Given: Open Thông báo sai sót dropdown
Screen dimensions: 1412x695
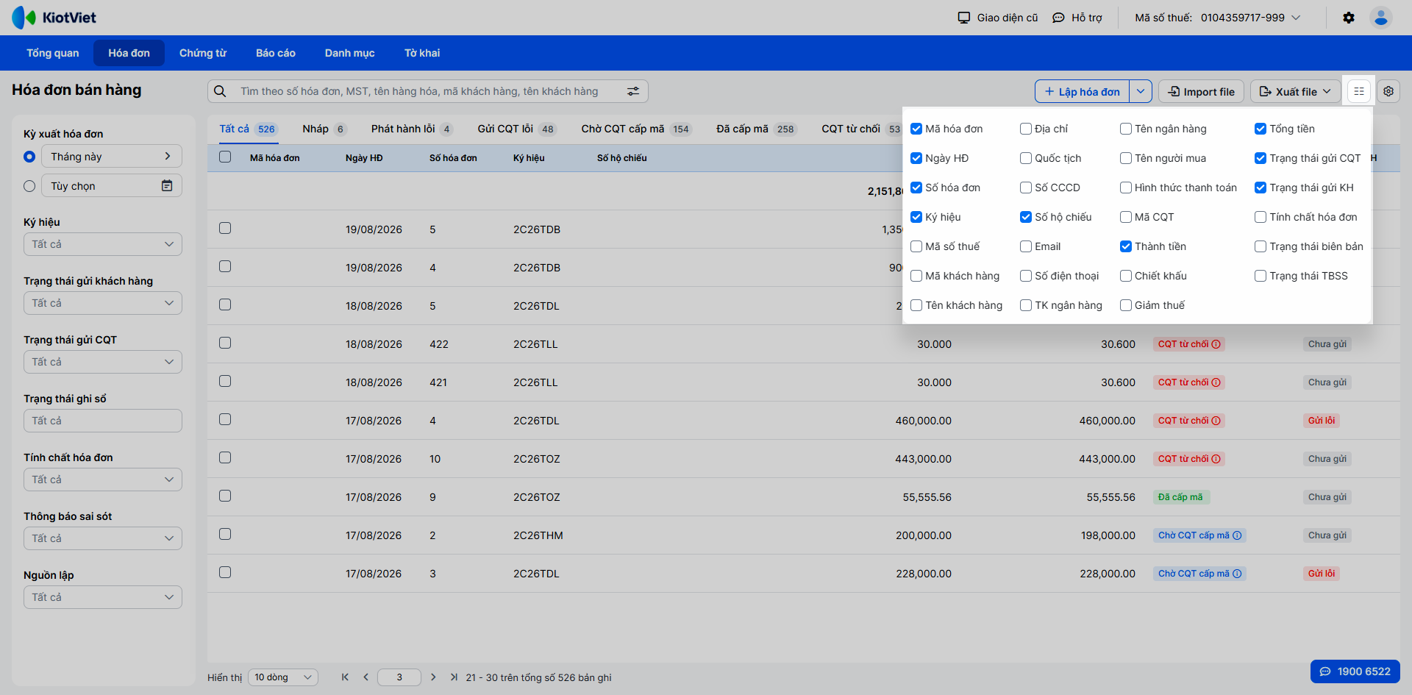Looking at the screenshot, I should [x=103, y=538].
